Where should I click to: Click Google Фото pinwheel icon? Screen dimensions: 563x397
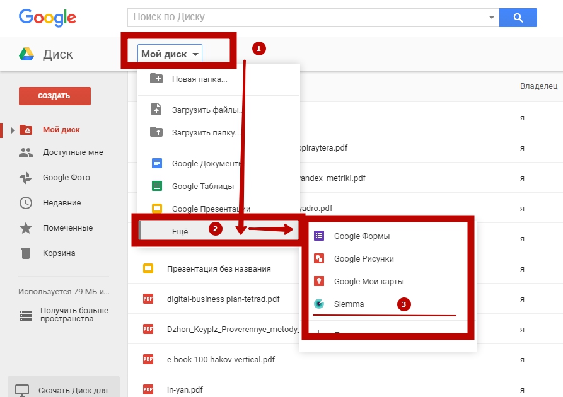26,178
